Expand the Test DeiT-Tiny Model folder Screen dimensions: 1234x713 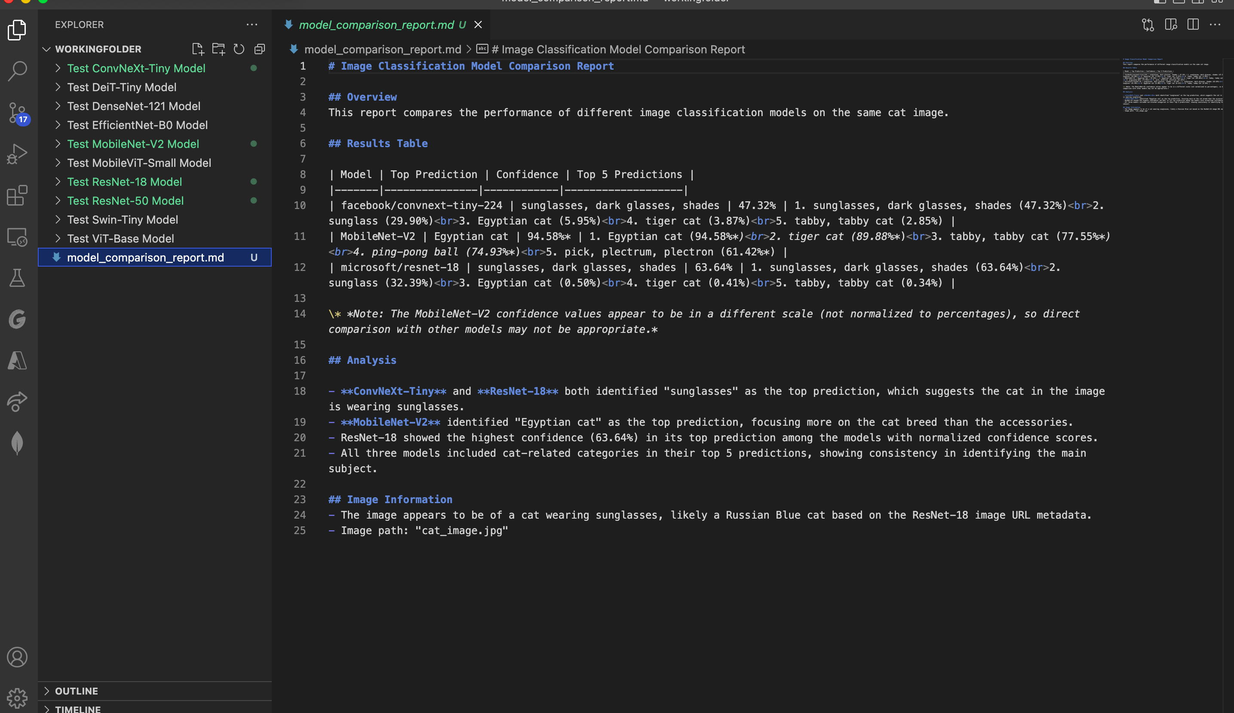click(121, 87)
